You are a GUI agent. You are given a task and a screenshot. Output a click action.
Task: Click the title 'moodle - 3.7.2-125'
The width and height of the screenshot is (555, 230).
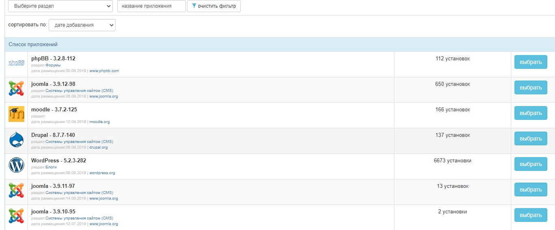point(54,109)
